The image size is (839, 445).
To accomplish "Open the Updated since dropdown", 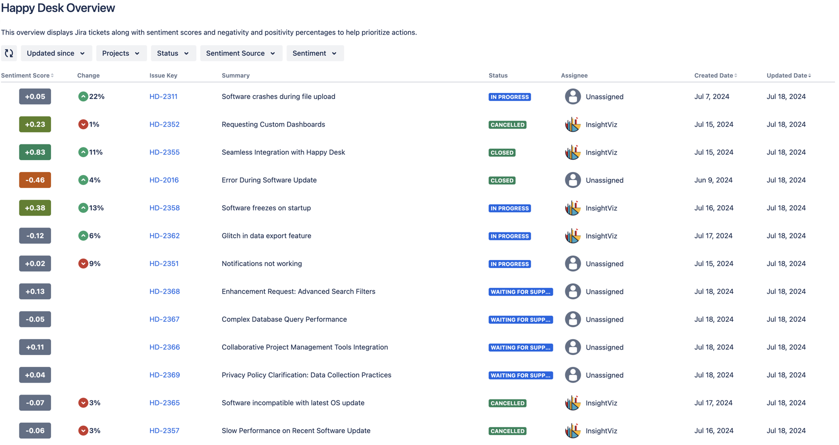I will (56, 53).
